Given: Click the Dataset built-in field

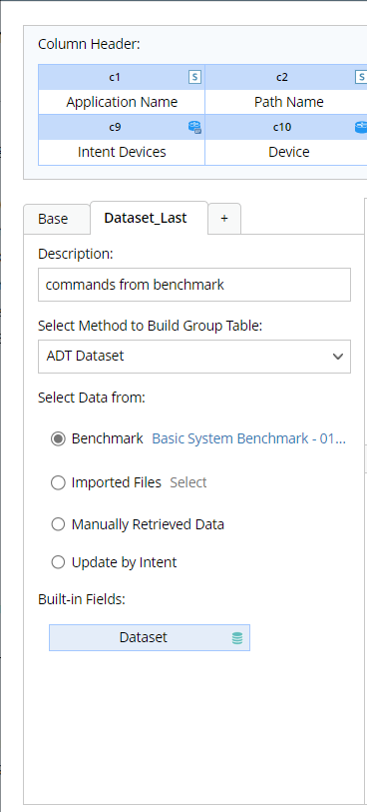Looking at the screenshot, I should [x=150, y=637].
